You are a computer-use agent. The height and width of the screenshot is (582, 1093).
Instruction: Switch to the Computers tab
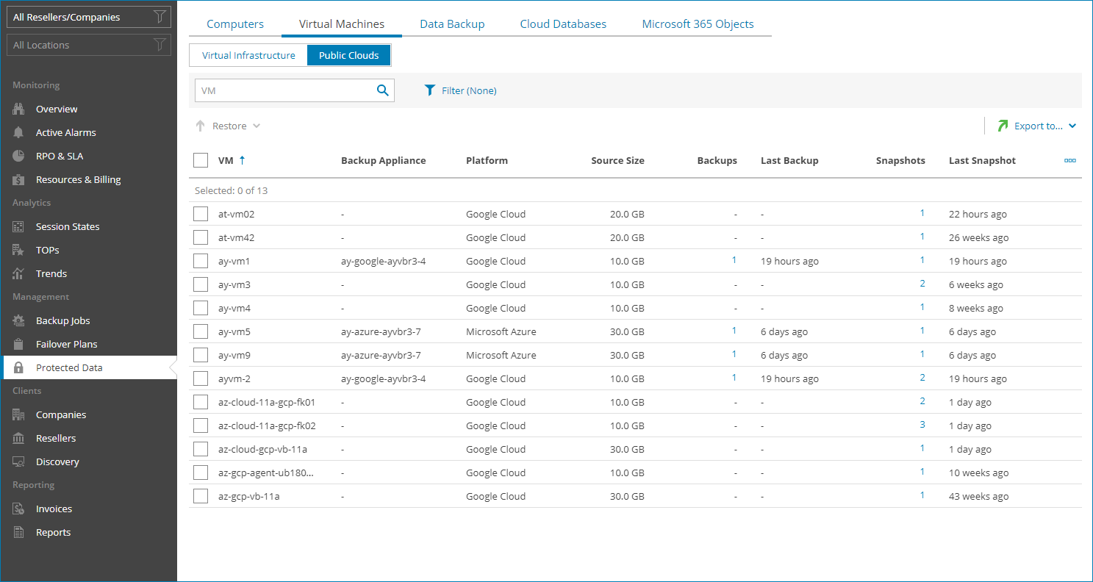point(235,24)
